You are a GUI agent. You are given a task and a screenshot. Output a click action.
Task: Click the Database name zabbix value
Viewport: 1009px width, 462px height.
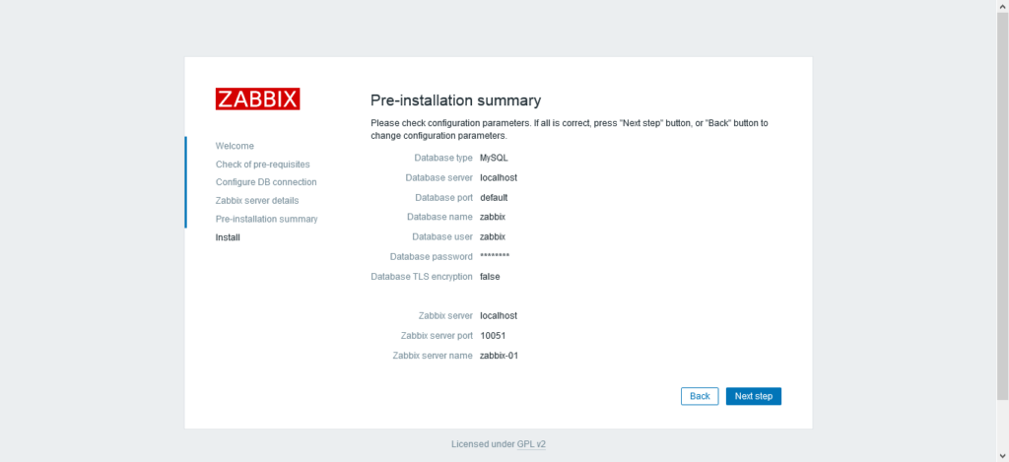(493, 217)
